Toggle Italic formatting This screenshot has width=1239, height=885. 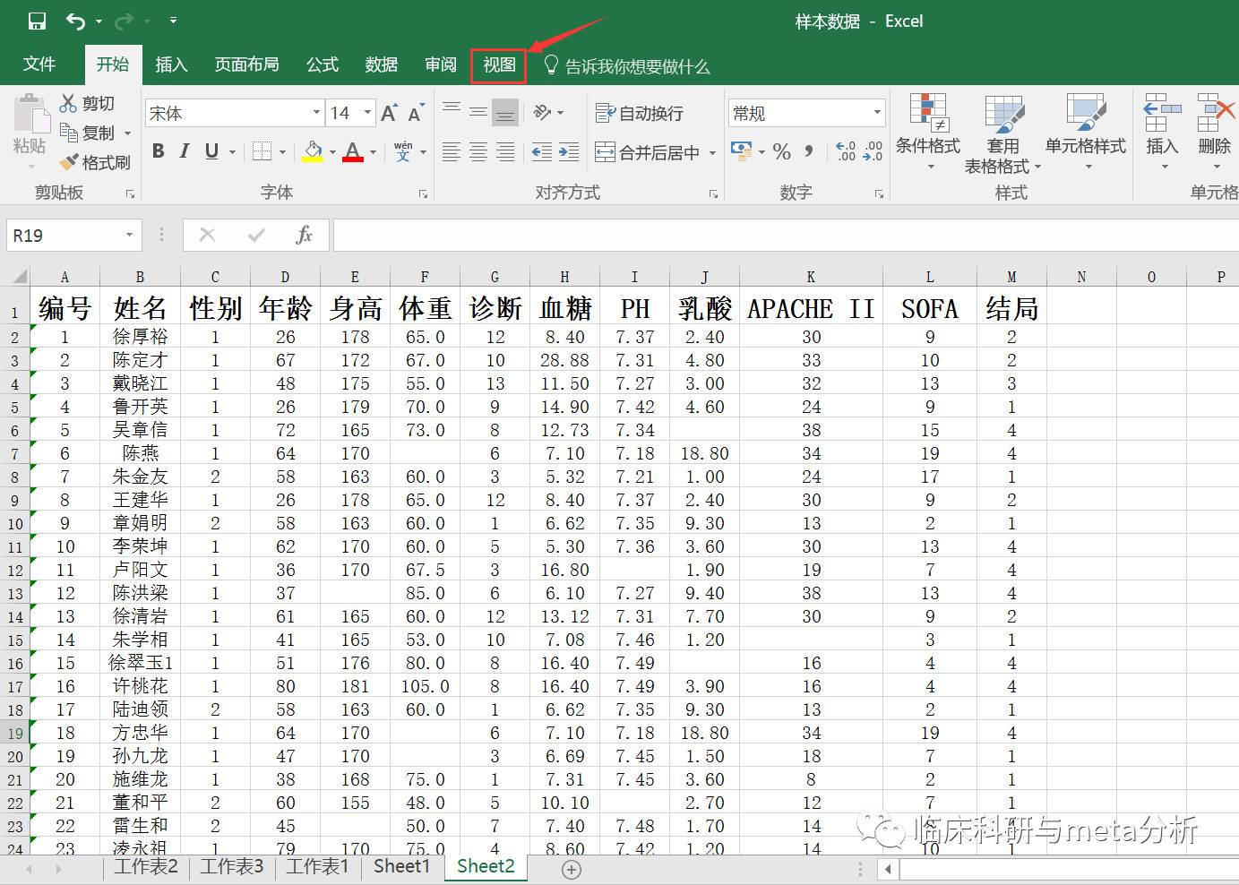coord(185,151)
